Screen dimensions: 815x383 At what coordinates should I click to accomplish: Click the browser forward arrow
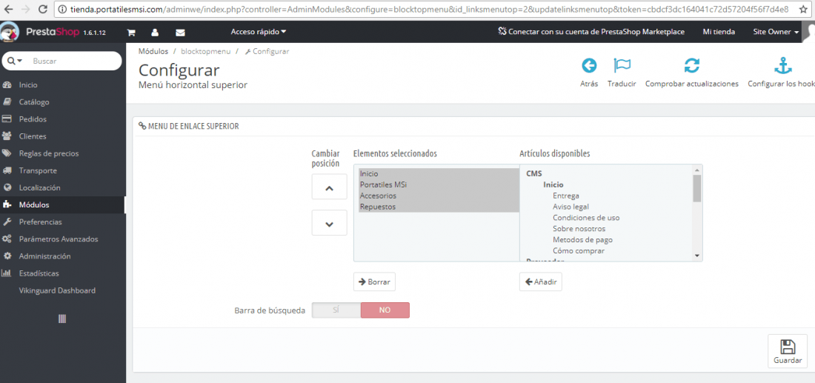click(27, 10)
